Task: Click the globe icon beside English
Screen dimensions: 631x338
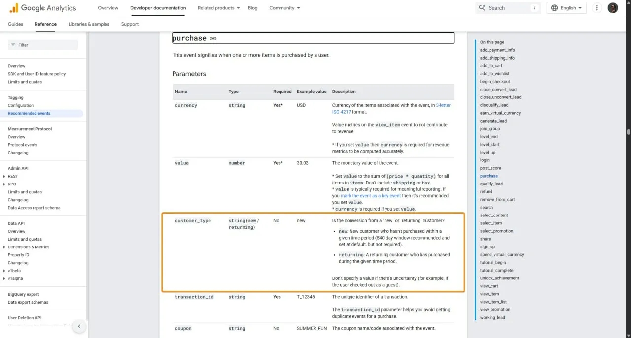Action: (x=553, y=8)
